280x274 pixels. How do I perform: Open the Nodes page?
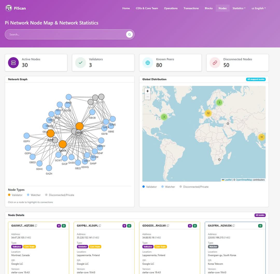222,8
